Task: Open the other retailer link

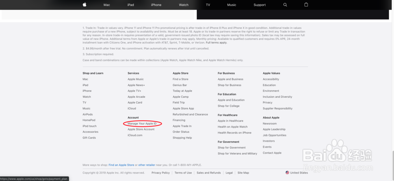Action: click(147, 165)
